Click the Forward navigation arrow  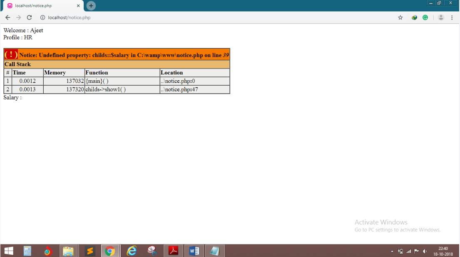click(18, 17)
